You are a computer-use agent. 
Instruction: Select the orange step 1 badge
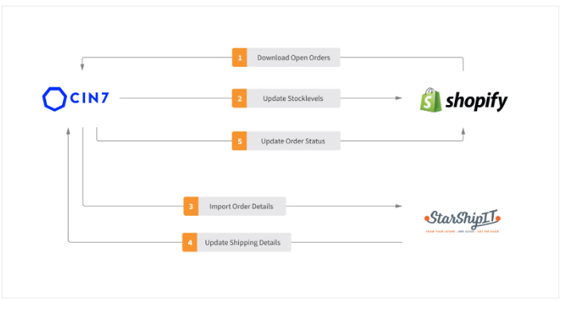pyautogui.click(x=240, y=57)
